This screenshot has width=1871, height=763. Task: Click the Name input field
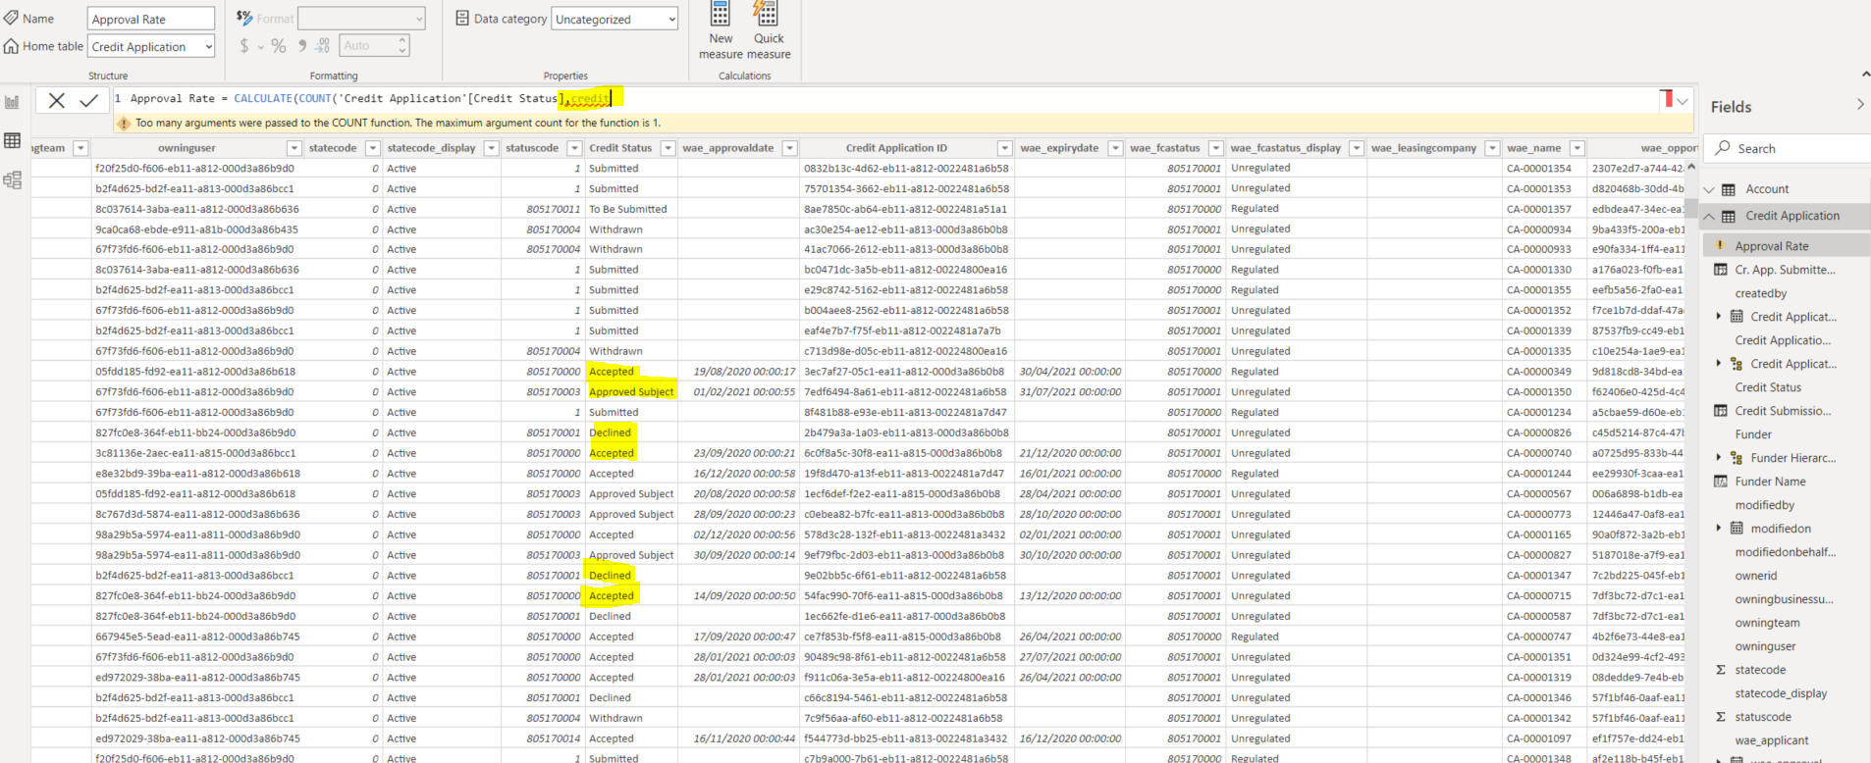click(151, 19)
